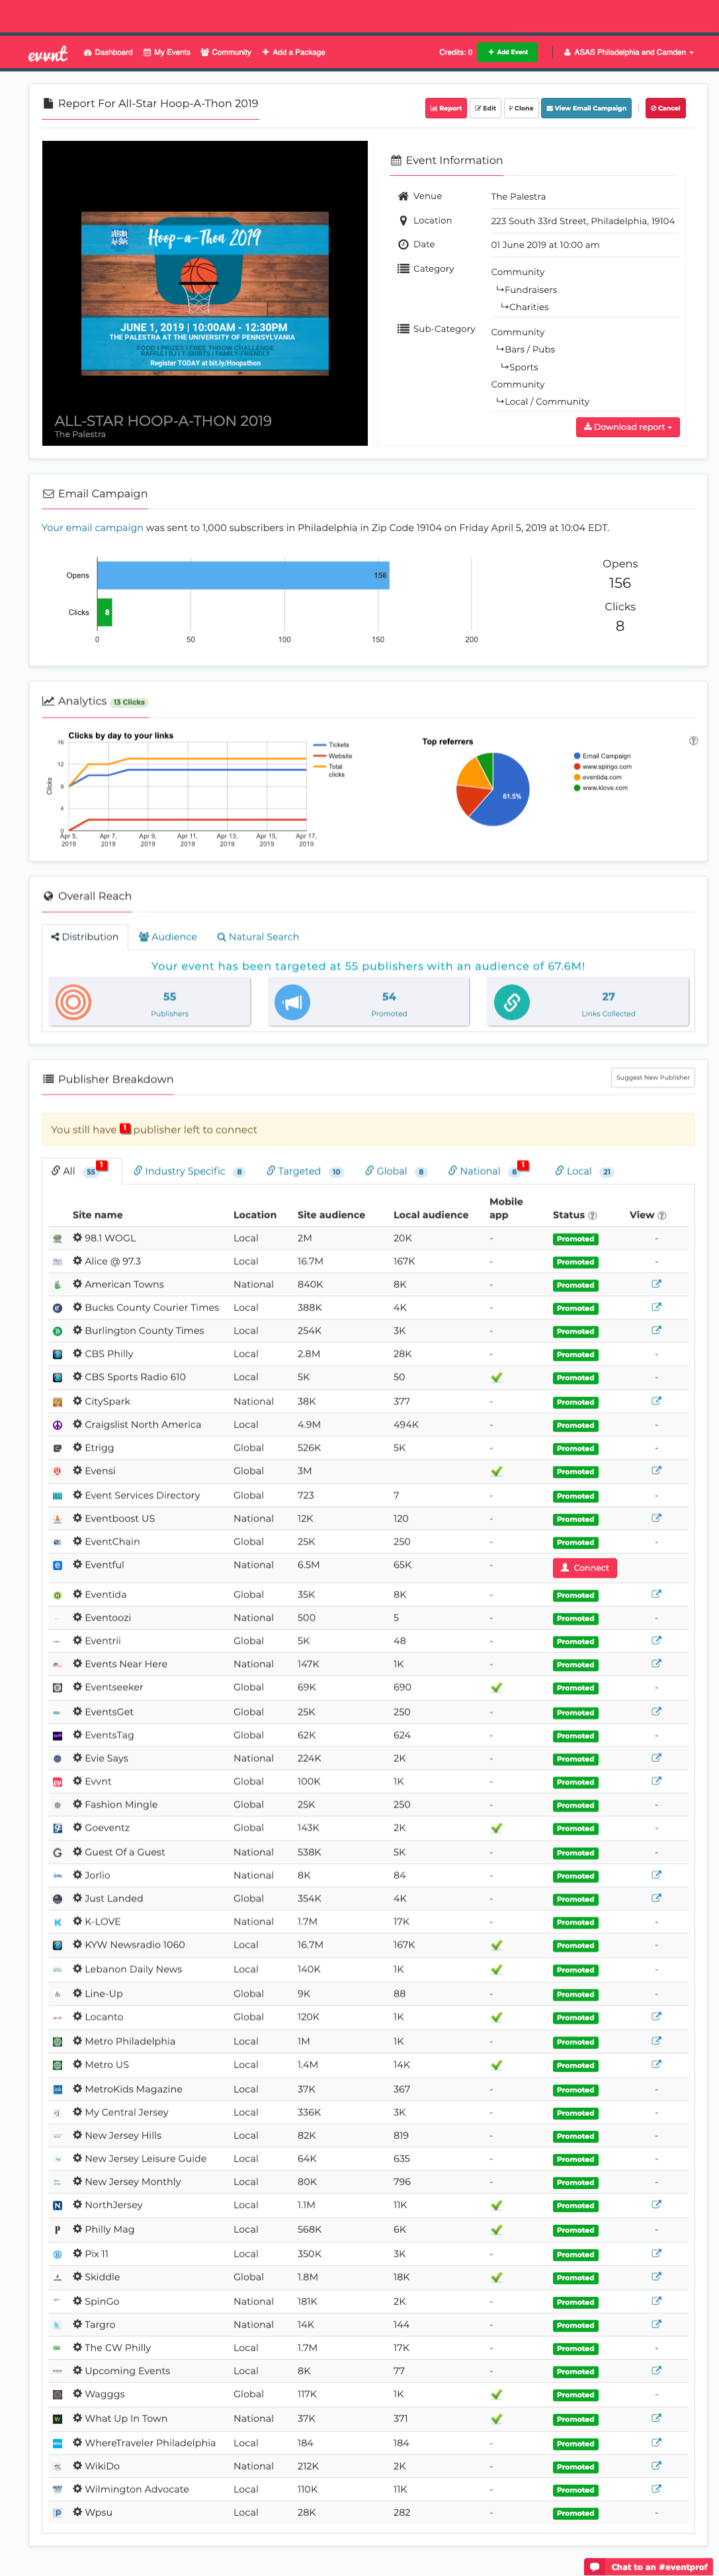Screen dimensions: 719x2576
Task: Open the view link for Bucks County Courier Times
Action: [x=656, y=1307]
